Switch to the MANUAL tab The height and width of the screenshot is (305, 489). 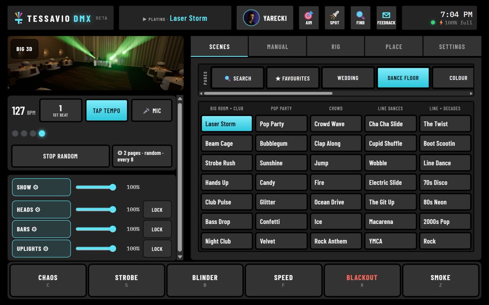coord(278,46)
